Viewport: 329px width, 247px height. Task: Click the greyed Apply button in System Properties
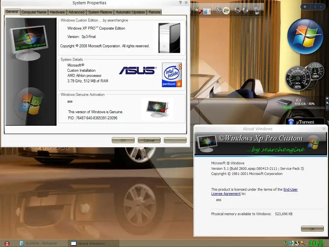click(175, 140)
